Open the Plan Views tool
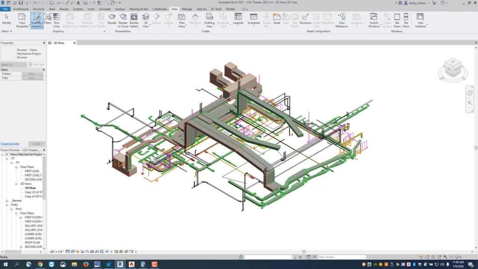 point(182,20)
